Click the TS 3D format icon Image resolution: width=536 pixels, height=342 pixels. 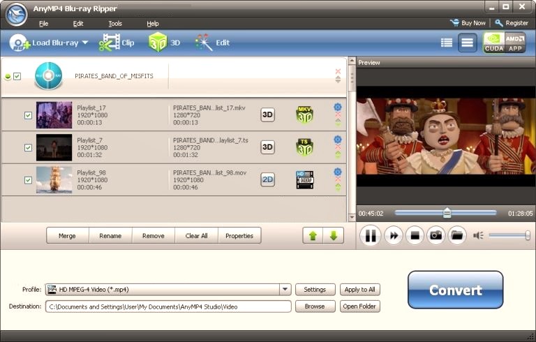pos(304,147)
